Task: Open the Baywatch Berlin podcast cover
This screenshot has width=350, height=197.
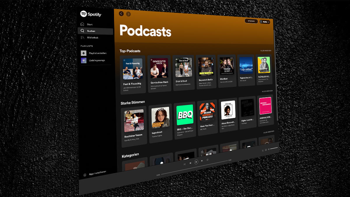Action: (x=206, y=67)
